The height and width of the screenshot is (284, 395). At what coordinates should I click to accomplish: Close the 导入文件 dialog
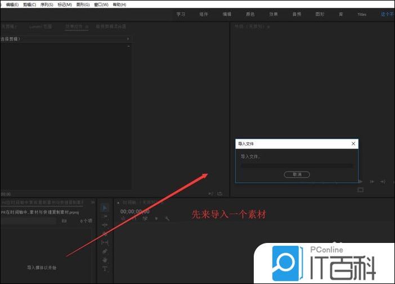point(353,143)
